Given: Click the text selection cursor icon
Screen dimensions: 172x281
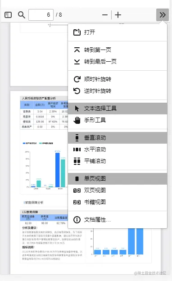Looking at the screenshot, I should coord(77,109).
